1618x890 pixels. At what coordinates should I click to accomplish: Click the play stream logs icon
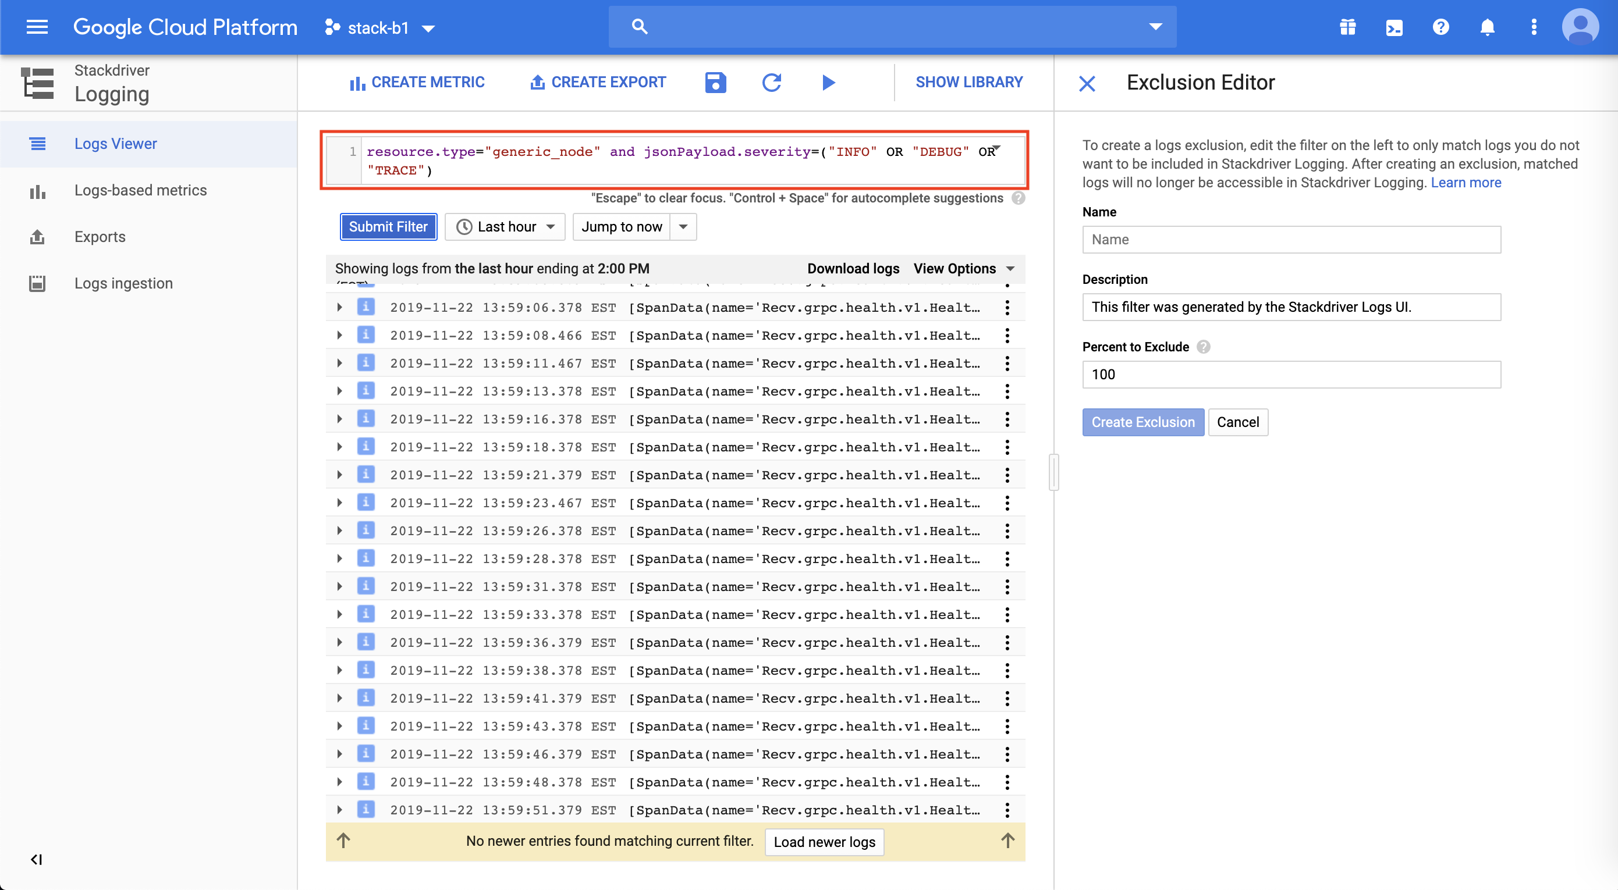point(828,82)
